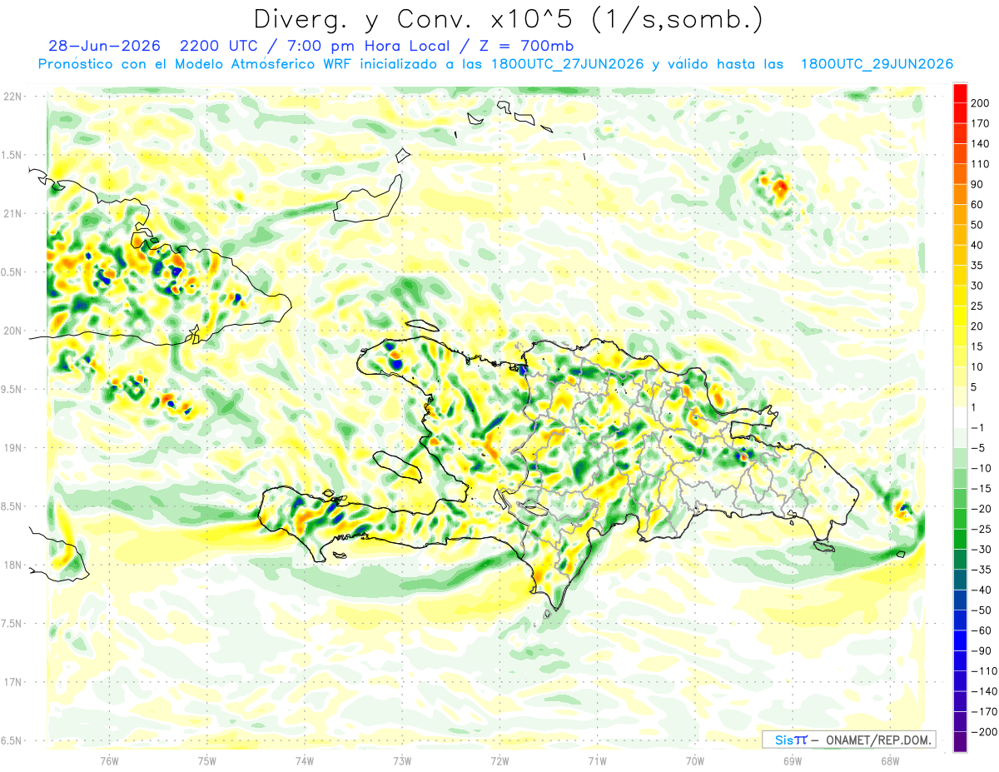Screen dimensions: 999x772
Task: Click the '17N' latitude label
Action: coord(12,682)
